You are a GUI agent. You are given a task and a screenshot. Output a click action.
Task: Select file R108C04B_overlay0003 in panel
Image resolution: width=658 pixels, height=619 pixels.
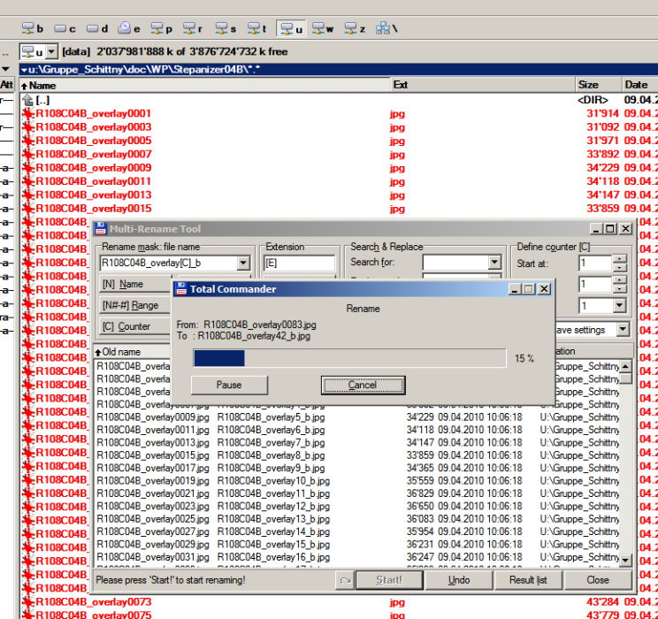point(93,127)
